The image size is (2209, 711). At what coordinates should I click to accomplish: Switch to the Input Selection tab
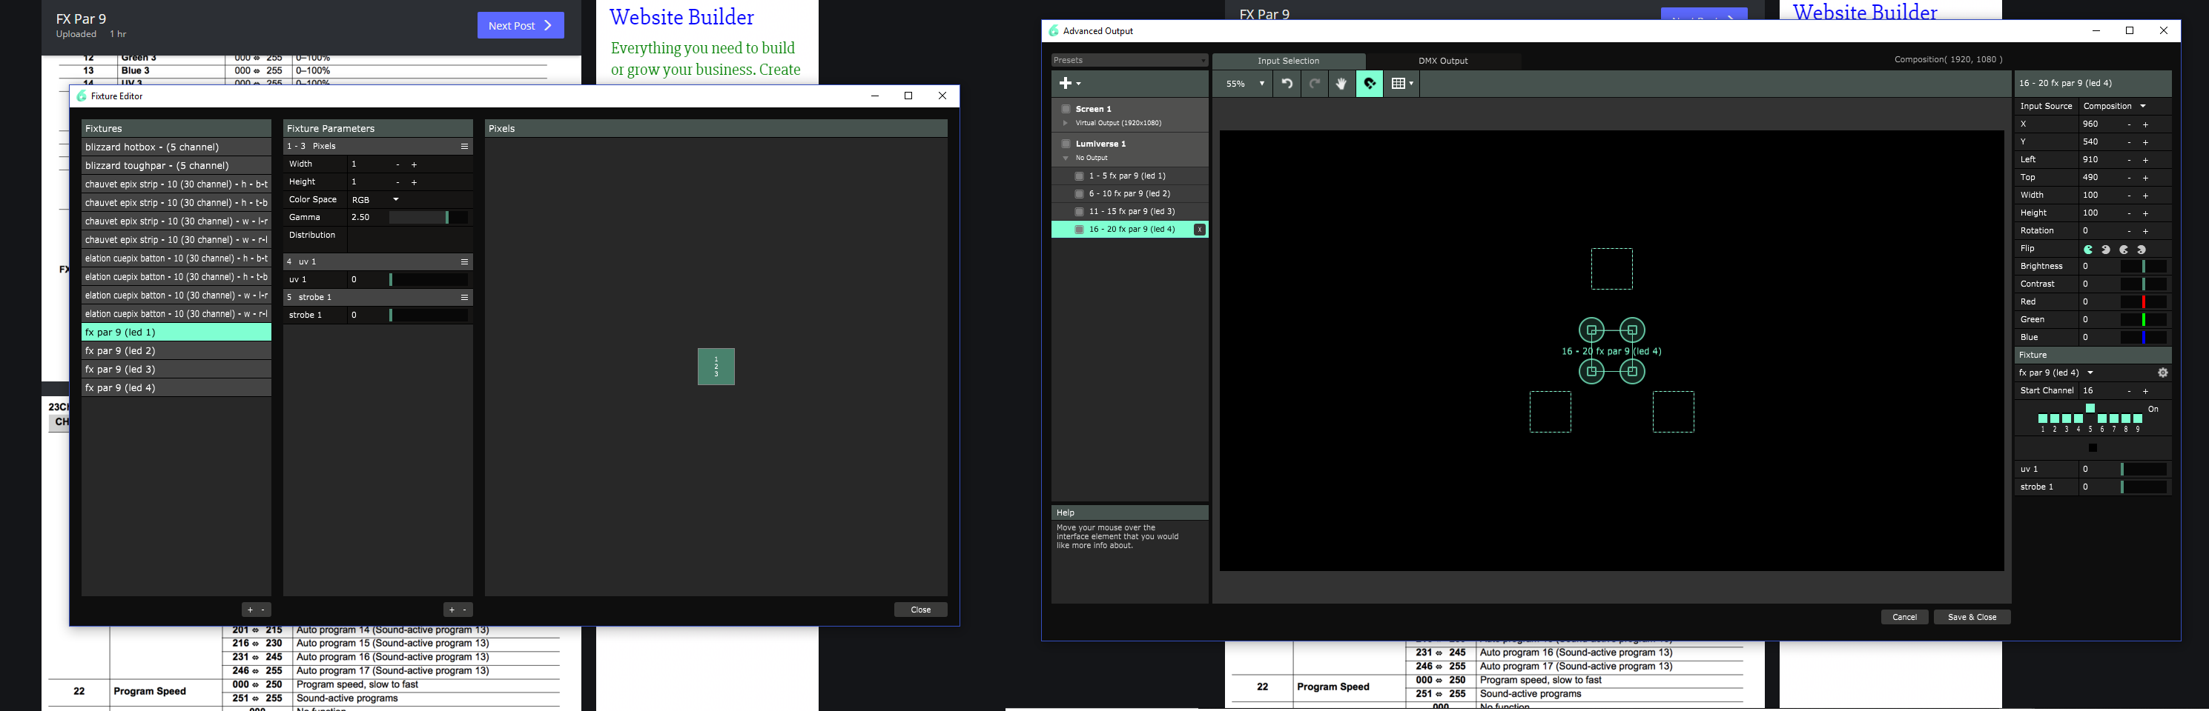click(1288, 61)
